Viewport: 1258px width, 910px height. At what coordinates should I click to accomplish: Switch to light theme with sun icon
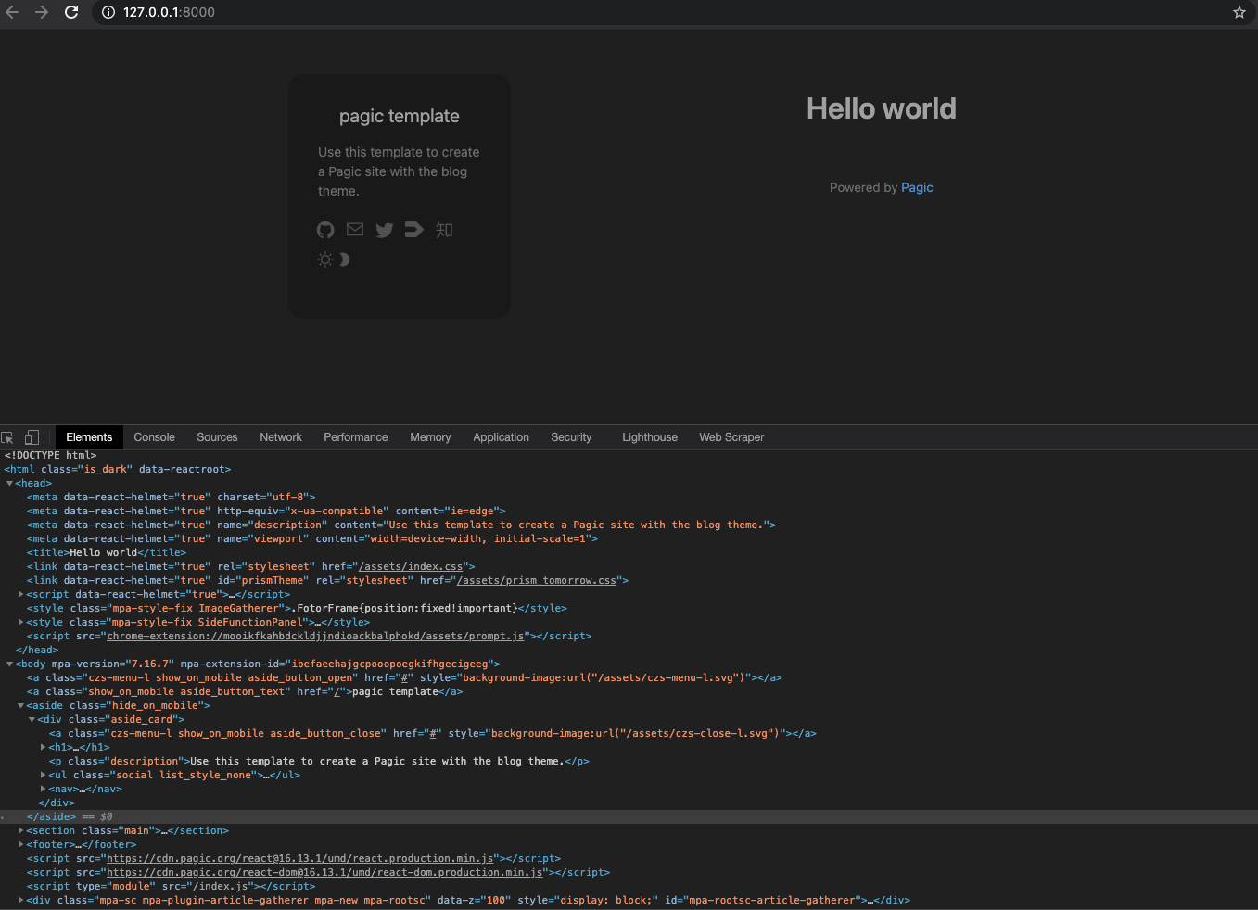tap(325, 259)
